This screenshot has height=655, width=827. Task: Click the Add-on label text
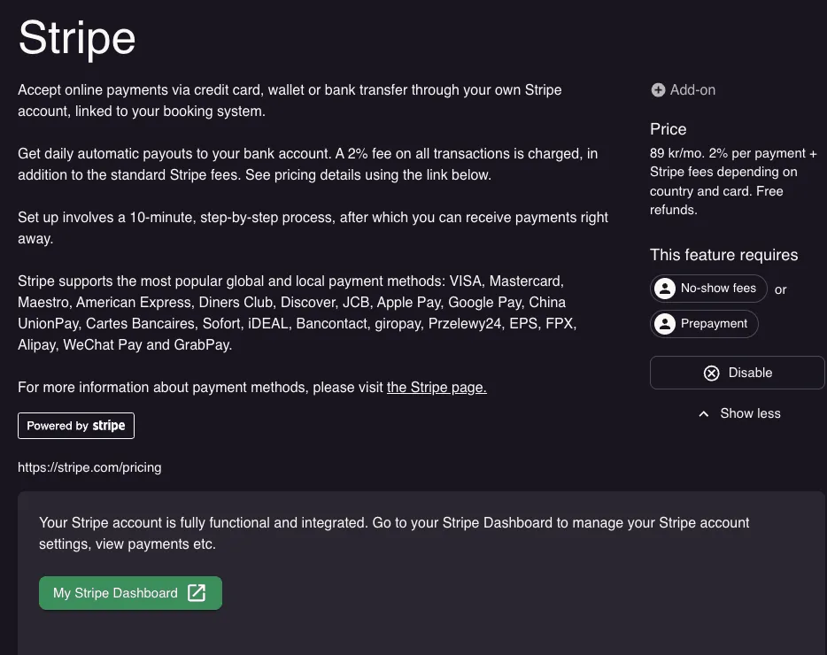coord(692,90)
